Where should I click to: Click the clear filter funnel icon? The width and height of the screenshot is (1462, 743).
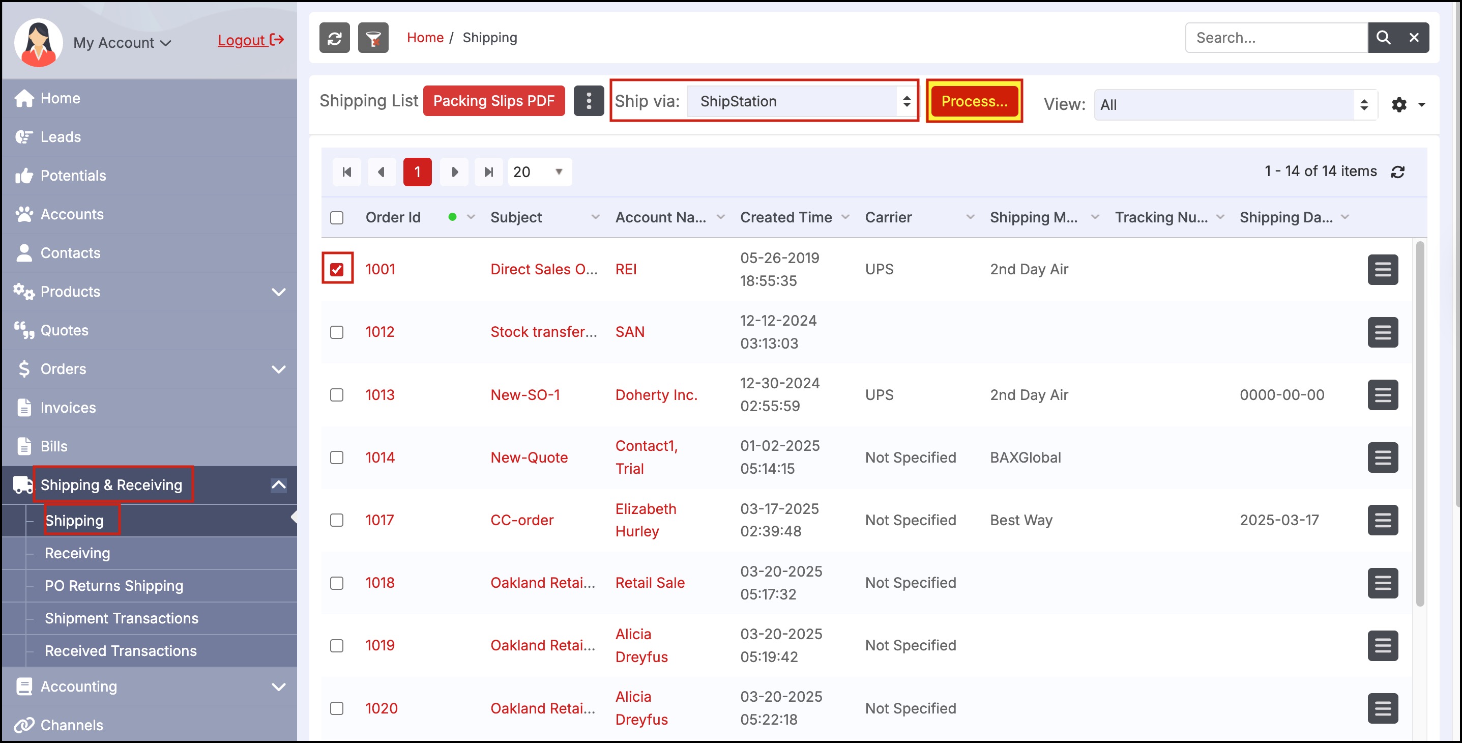pos(373,38)
